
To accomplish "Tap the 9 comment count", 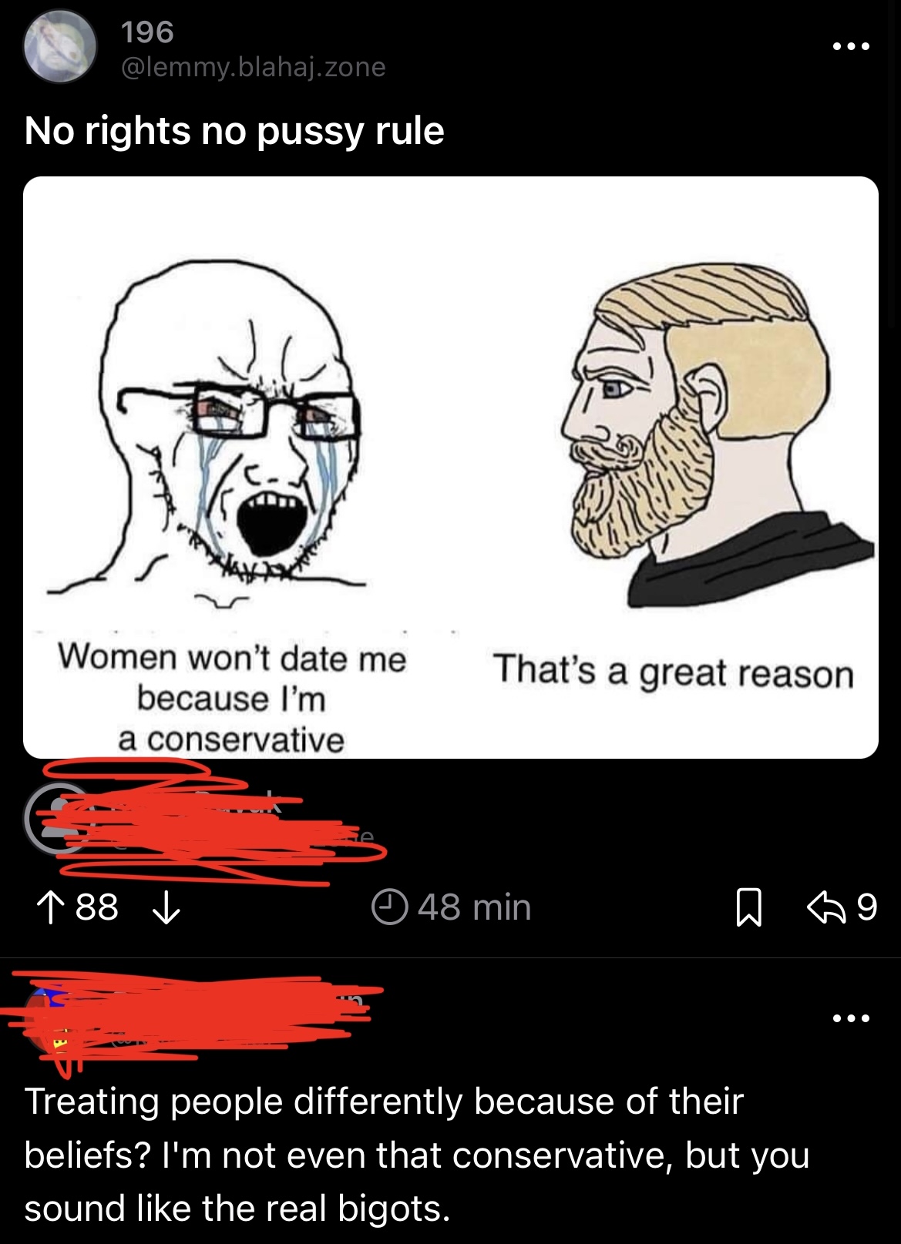I will coord(867,907).
